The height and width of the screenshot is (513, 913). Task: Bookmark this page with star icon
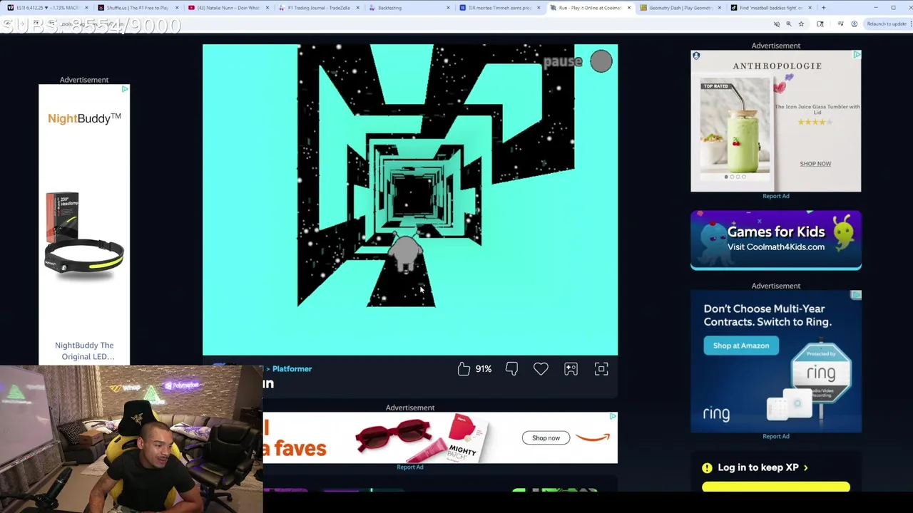(x=801, y=24)
